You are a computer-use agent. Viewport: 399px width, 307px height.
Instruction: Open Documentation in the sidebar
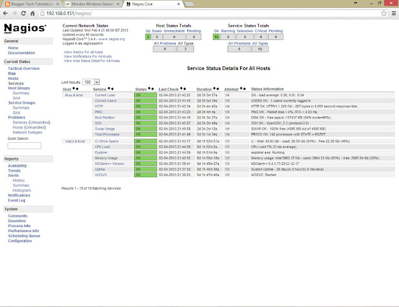pyautogui.click(x=21, y=53)
